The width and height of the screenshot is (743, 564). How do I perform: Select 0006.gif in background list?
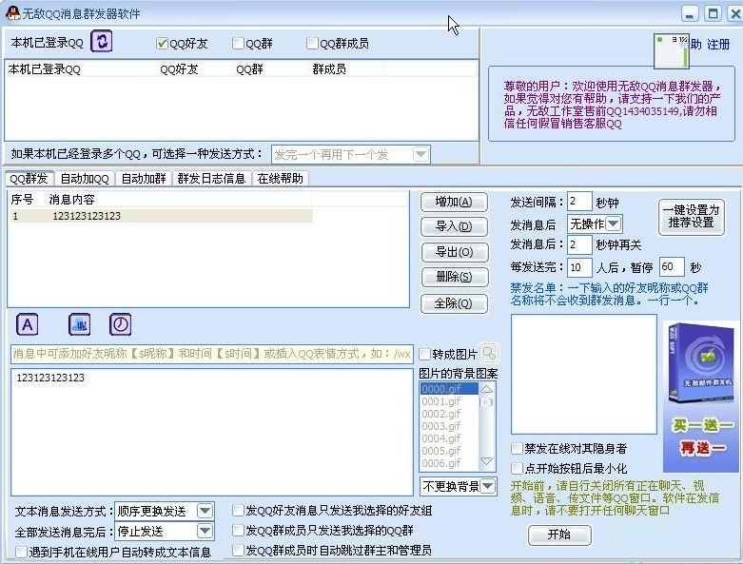tap(449, 463)
